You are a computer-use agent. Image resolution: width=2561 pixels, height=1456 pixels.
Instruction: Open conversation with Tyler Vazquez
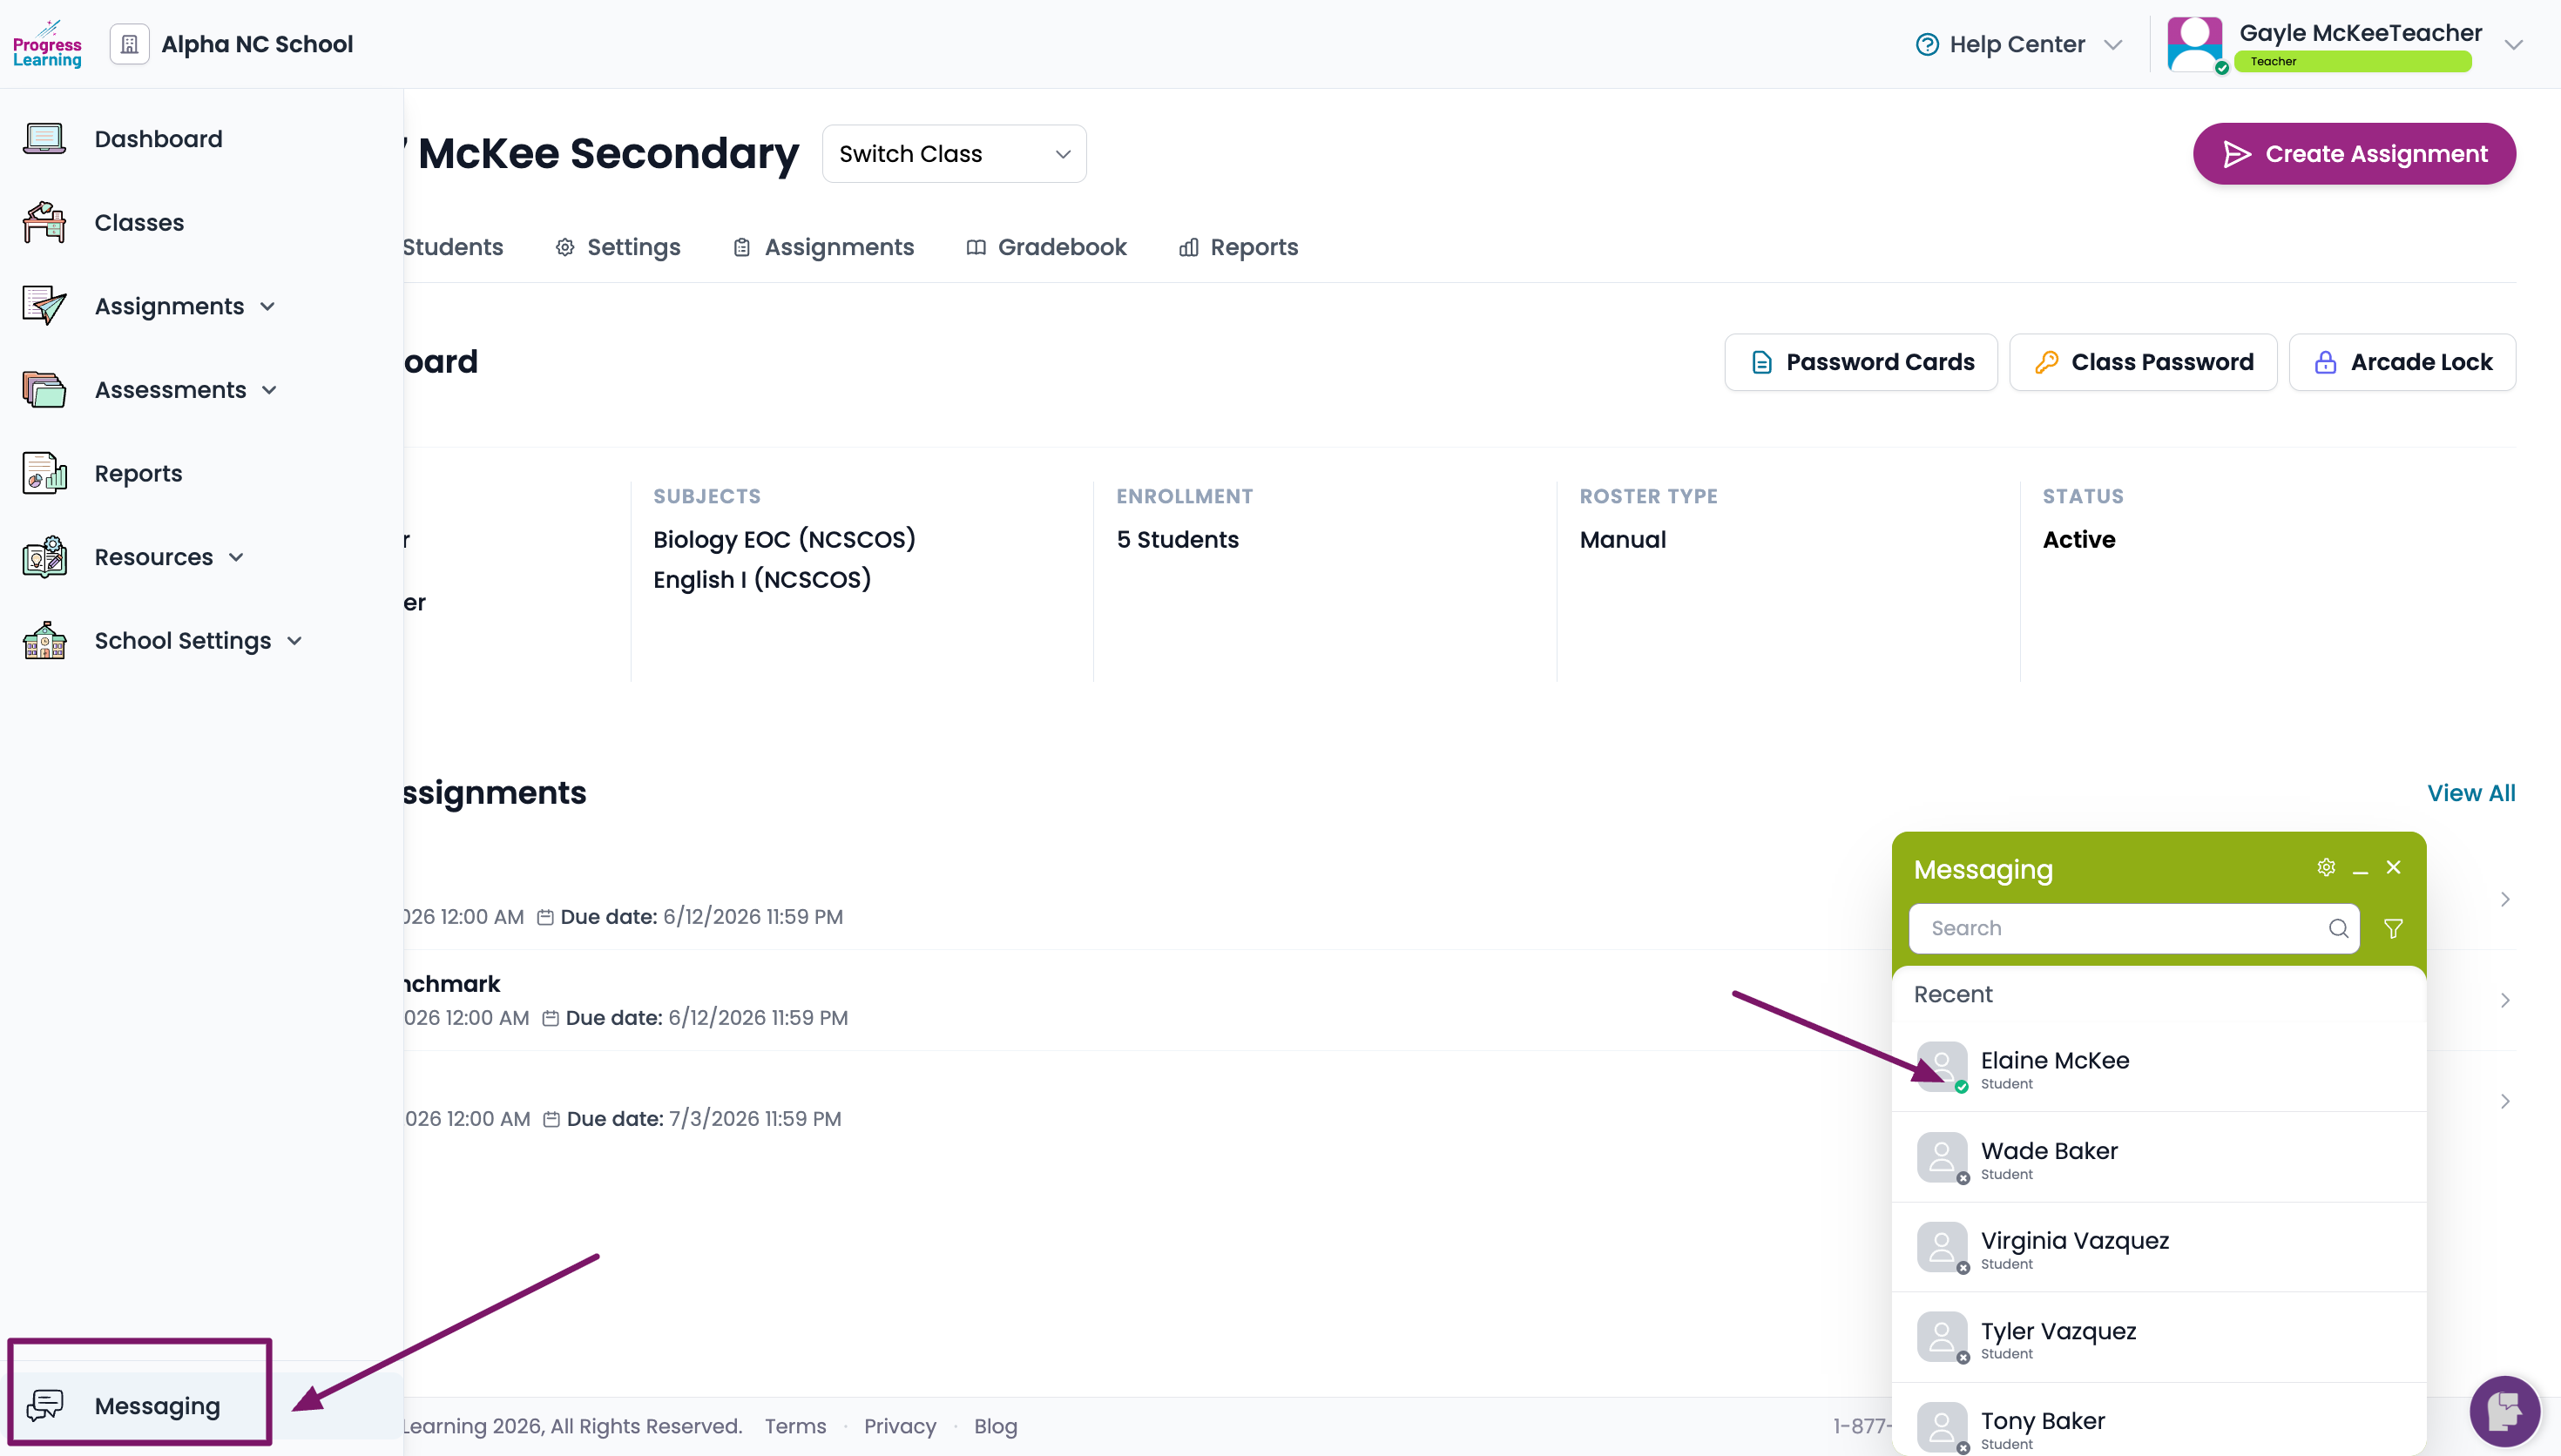pos(2159,1338)
